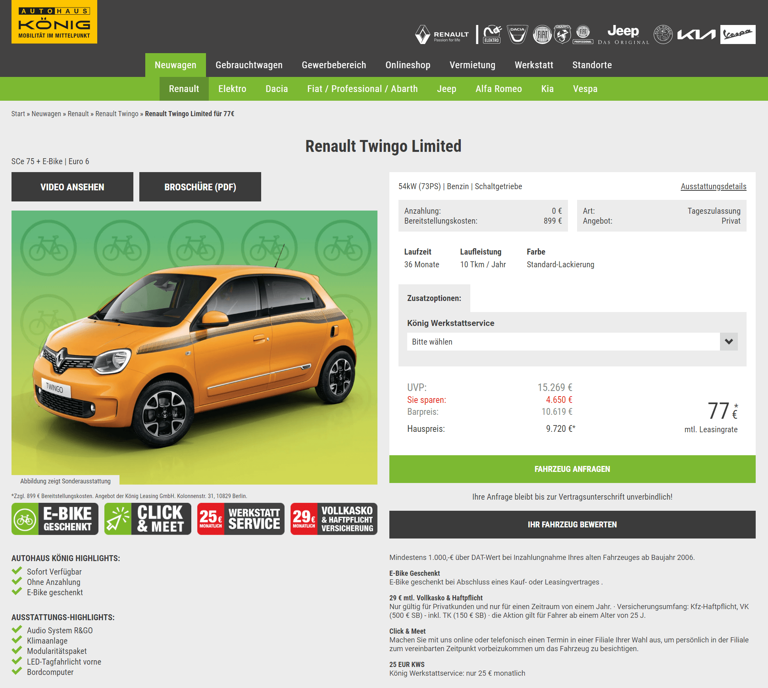
Task: Open the Vespa logo
Action: 738,34
